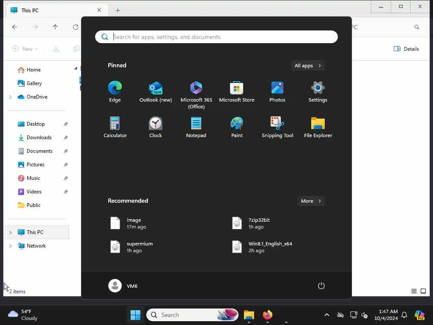
Task: Focus the Start menu search field
Action: pos(216,37)
